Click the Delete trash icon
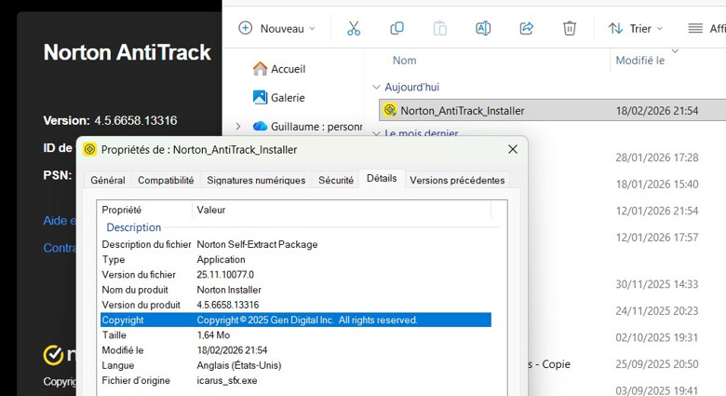 [570, 29]
